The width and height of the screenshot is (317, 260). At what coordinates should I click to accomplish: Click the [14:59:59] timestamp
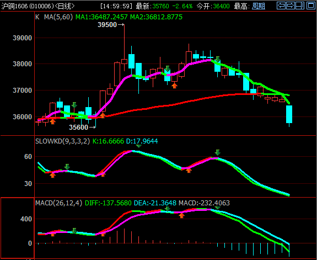point(116,6)
